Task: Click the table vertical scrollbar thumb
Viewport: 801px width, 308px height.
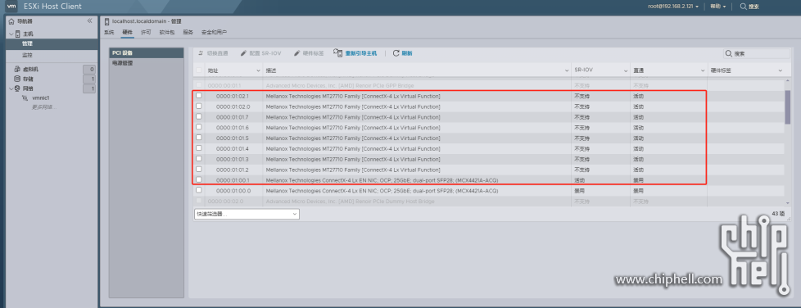Action: pyautogui.click(x=788, y=106)
